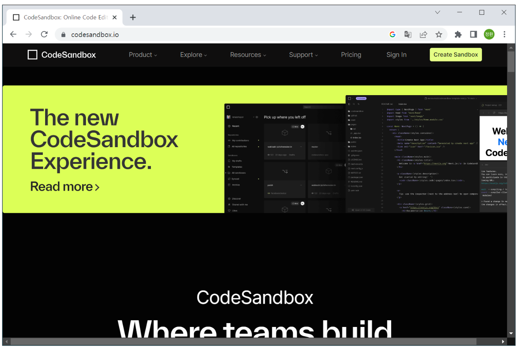Click the horizontal scrollbar right arrow
The width and height of the screenshot is (518, 351).
[x=503, y=342]
